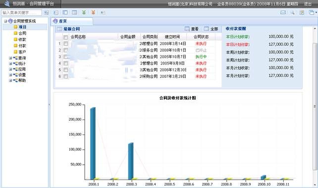The image size is (318, 188).
Task: Click the orange yen payment toolbar icon
Action: pos(93,12)
